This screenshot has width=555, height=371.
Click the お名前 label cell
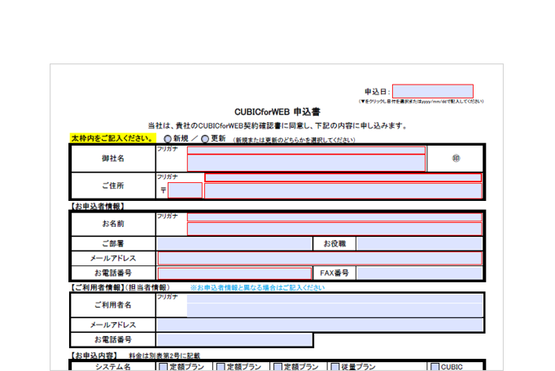tap(113, 224)
